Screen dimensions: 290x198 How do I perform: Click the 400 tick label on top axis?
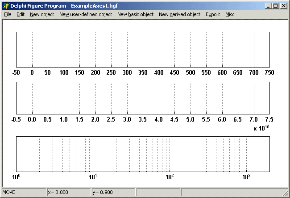pos(159,72)
